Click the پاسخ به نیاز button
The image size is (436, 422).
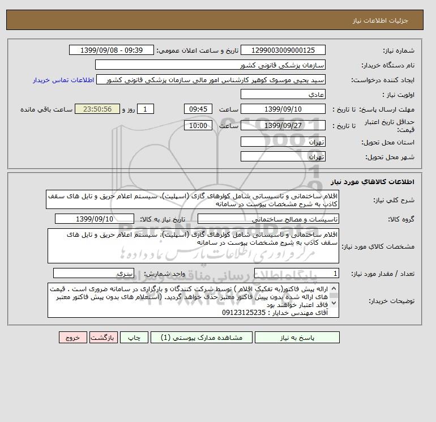point(297,338)
